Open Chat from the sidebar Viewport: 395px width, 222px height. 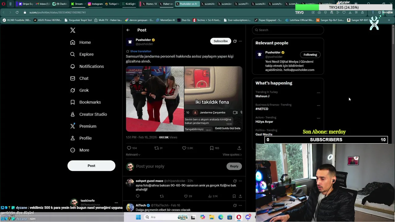click(79, 78)
